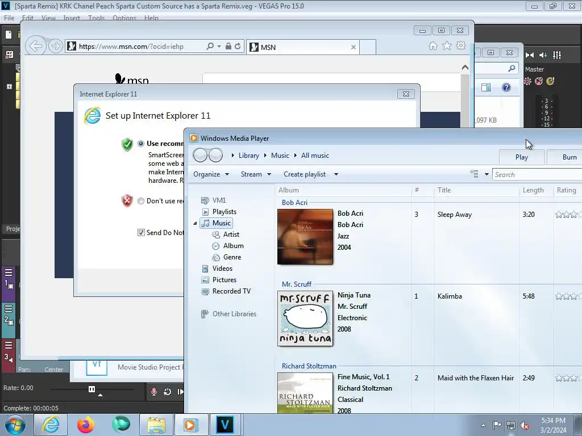Viewport: 582px width, 436px height.
Task: Expand the All music breadcrumb arrow
Action: click(x=296, y=156)
